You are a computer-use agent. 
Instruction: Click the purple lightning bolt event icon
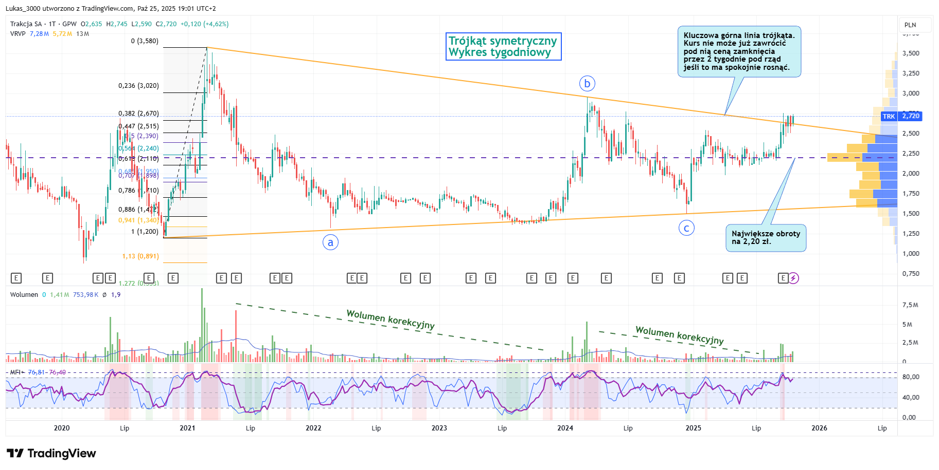[x=793, y=278]
